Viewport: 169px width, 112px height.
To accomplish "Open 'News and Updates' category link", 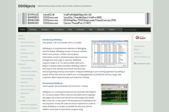I will pos(141,57).
